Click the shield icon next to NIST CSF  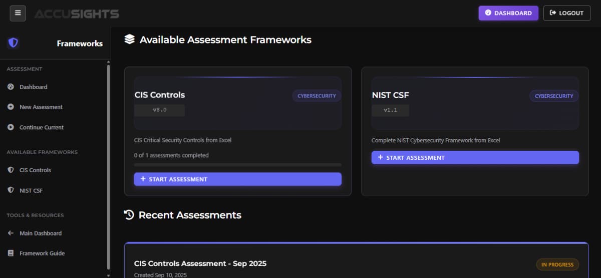[x=11, y=190]
